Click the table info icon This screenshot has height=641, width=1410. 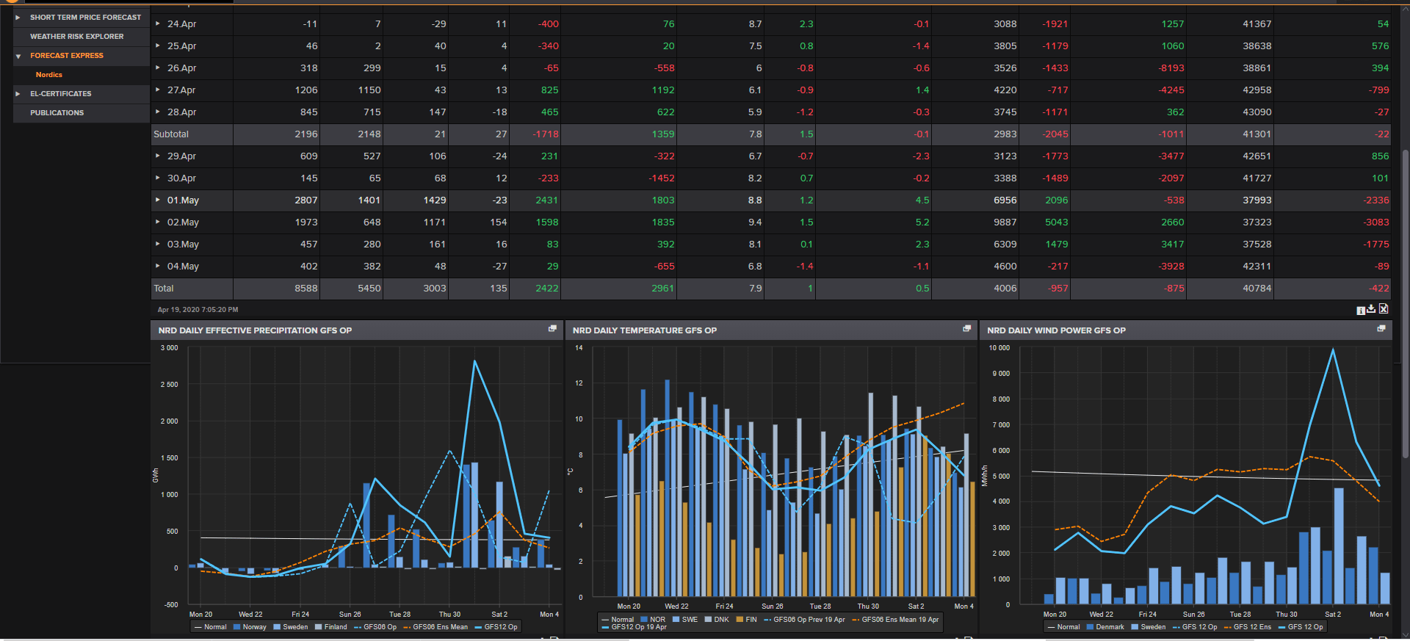pyautogui.click(x=1360, y=311)
